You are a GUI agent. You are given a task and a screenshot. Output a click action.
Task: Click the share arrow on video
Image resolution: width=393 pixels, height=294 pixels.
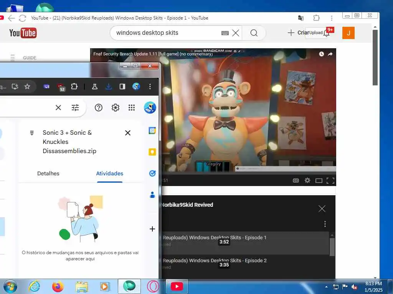click(330, 54)
